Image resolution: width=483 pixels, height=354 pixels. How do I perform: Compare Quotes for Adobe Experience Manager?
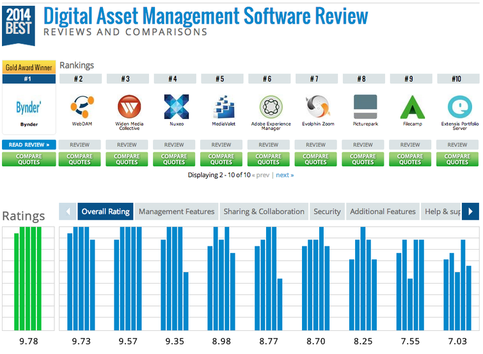pyautogui.click(x=268, y=159)
